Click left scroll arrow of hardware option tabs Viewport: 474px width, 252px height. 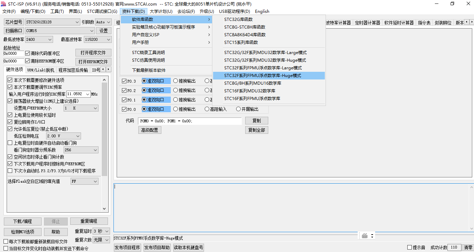tap(104, 70)
